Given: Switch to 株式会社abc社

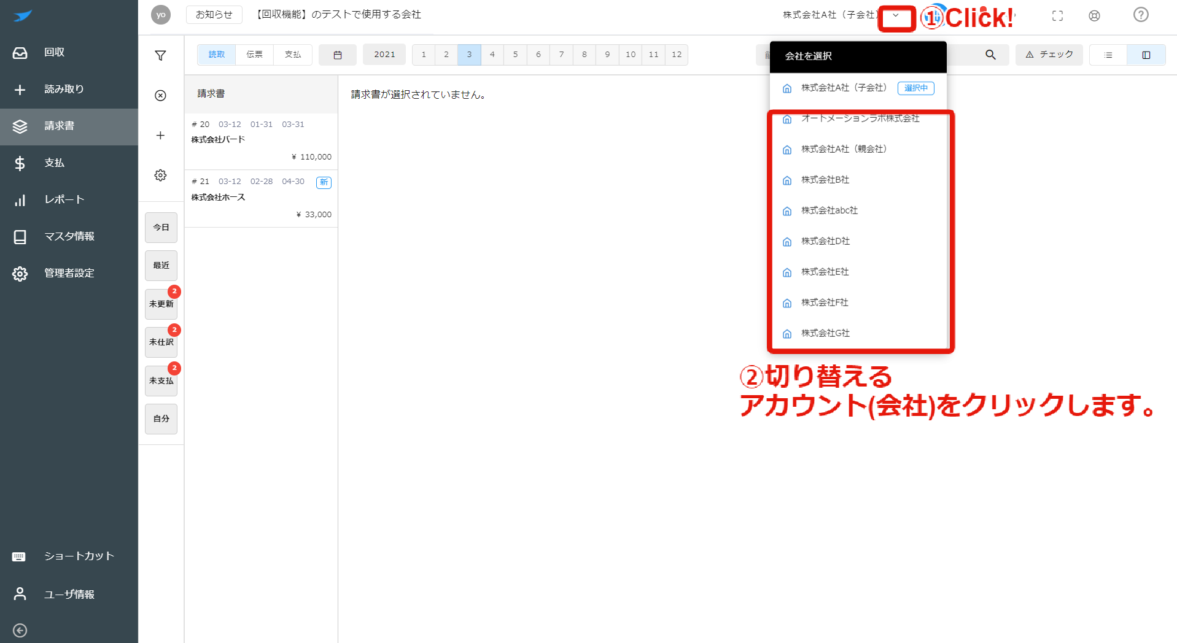Looking at the screenshot, I should [x=858, y=211].
